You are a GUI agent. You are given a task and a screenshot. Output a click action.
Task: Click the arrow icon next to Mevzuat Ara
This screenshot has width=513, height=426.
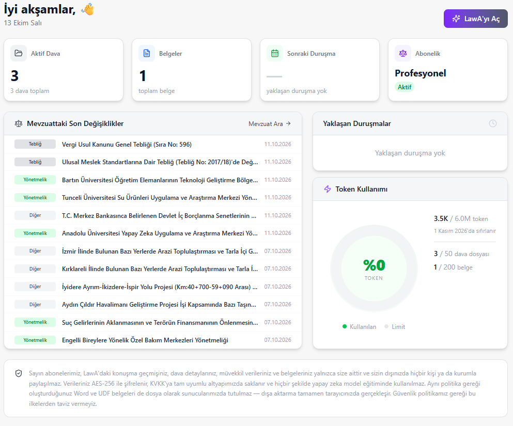click(x=288, y=123)
